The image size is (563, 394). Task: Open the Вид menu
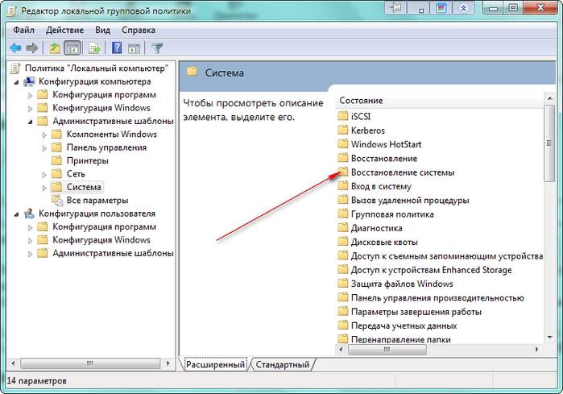coord(102,30)
